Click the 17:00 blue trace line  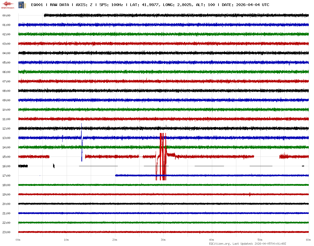coord(209,175)
